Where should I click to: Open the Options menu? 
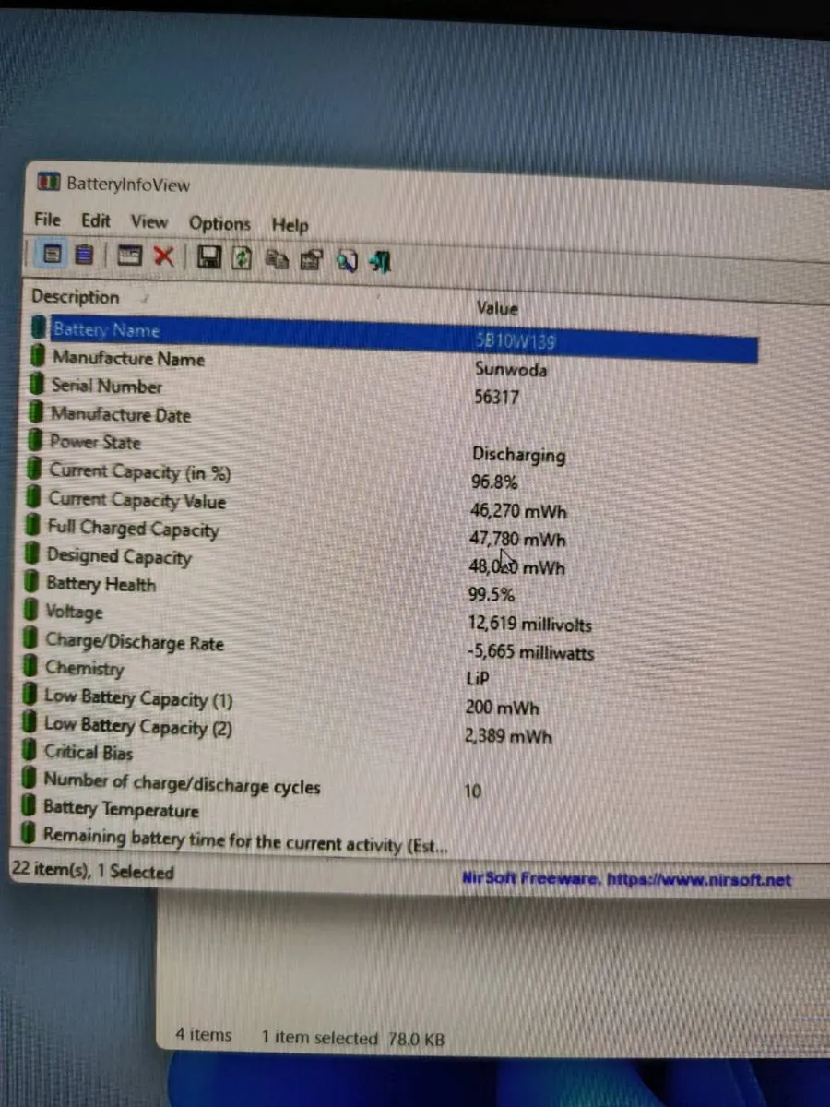(x=219, y=223)
